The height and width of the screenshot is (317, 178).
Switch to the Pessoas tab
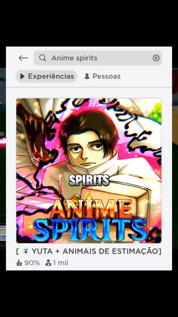point(102,76)
